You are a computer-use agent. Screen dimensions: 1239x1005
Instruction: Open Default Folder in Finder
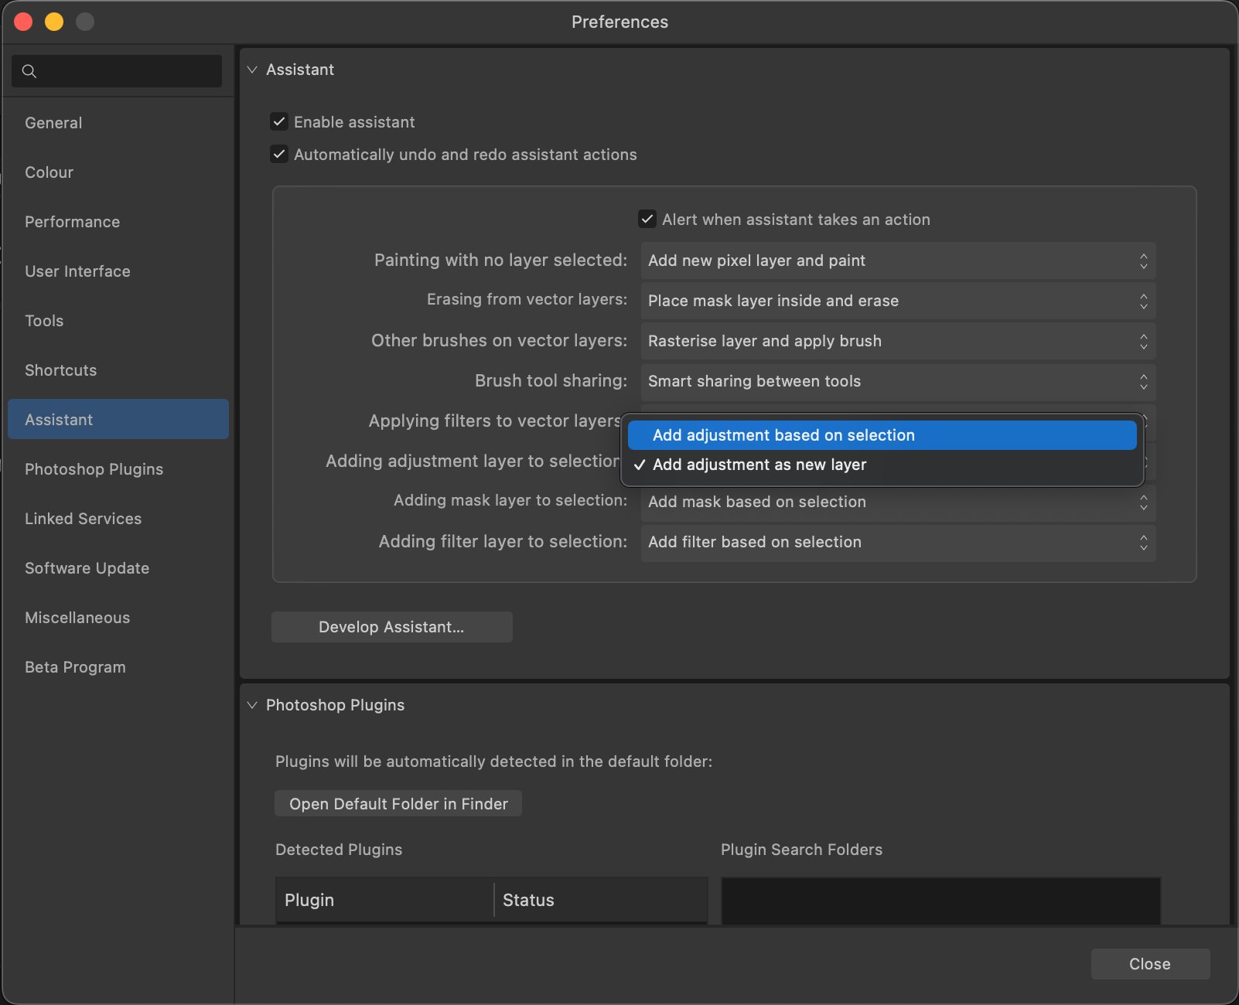coord(398,803)
